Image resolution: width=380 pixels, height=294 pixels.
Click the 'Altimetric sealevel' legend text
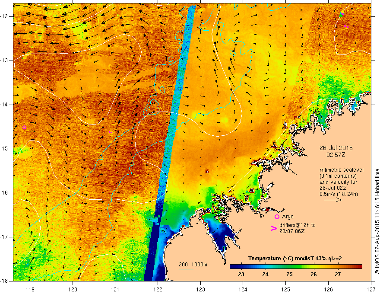click(342, 170)
